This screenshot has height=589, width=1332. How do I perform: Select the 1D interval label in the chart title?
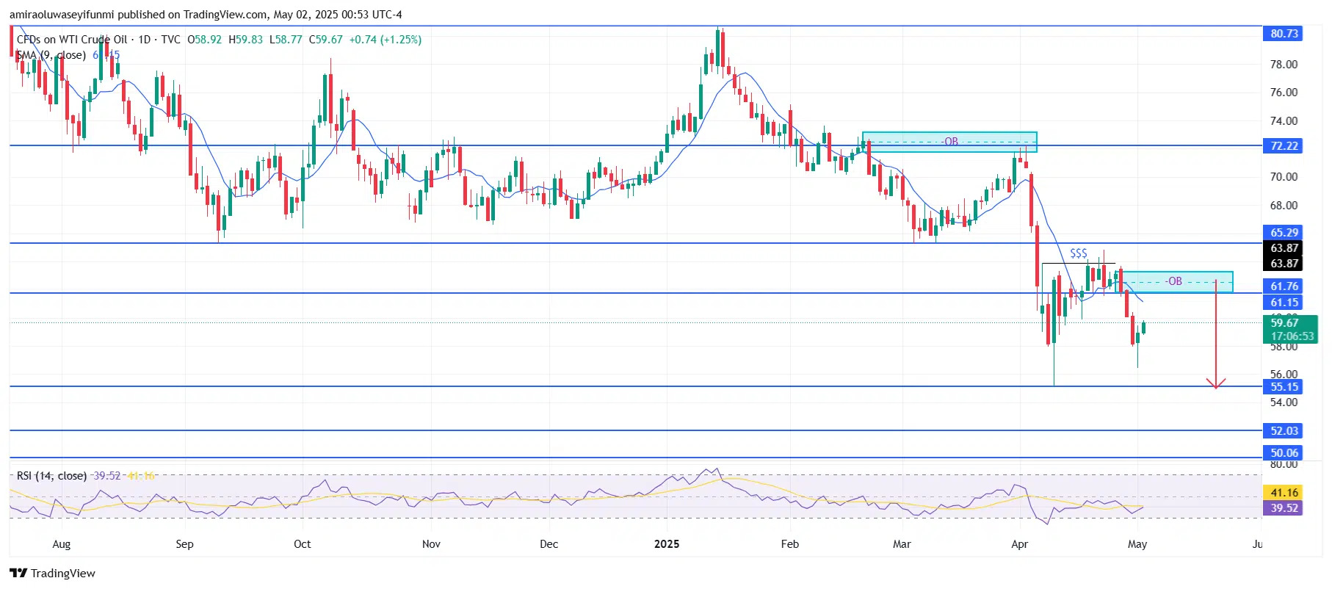tap(145, 40)
